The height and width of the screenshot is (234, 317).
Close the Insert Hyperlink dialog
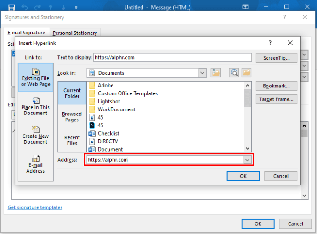click(x=290, y=43)
